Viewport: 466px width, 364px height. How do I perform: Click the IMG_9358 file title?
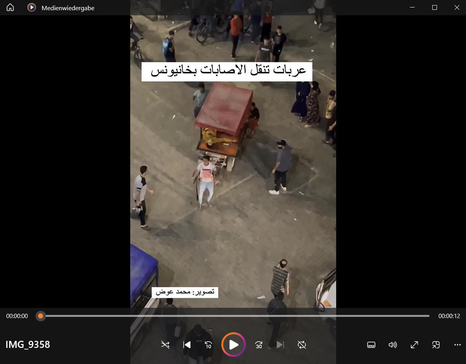pos(28,344)
